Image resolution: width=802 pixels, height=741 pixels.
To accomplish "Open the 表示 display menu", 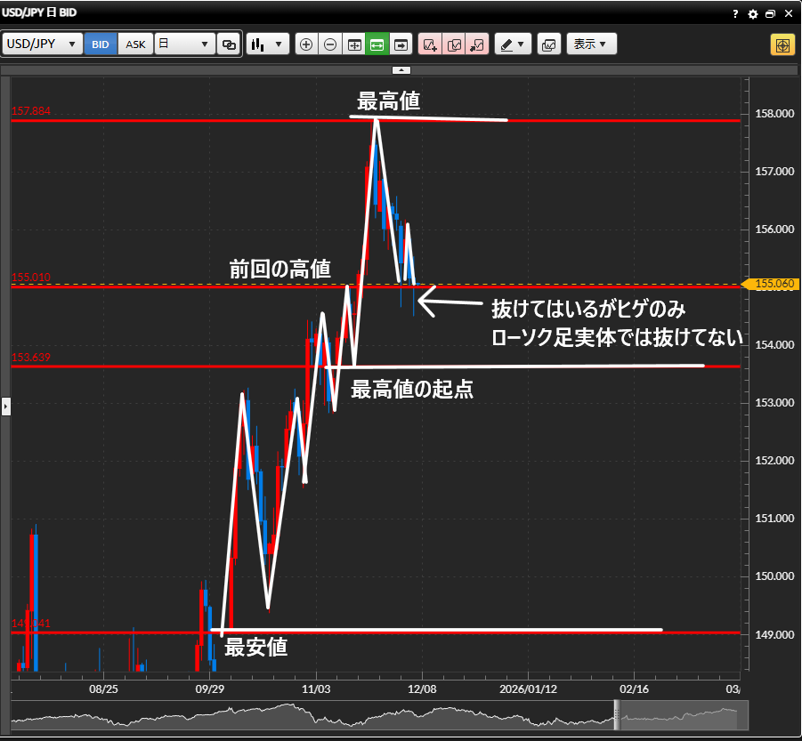I will [x=591, y=44].
